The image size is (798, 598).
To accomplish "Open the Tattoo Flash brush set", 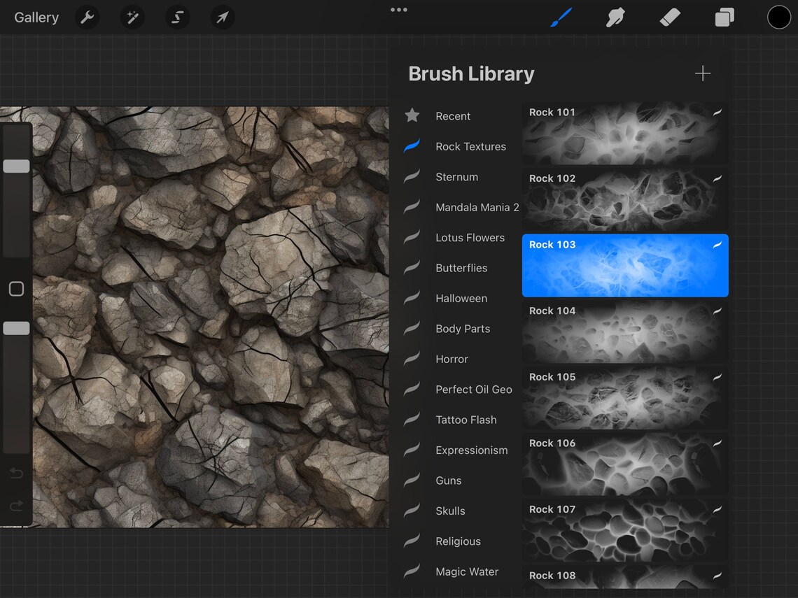I will pyautogui.click(x=465, y=420).
